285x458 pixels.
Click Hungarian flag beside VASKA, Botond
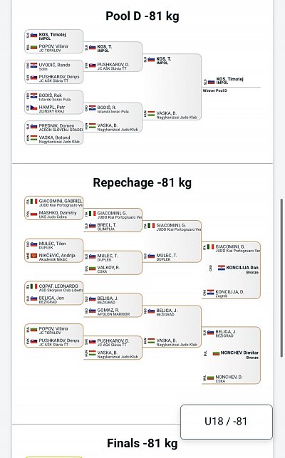(34, 138)
